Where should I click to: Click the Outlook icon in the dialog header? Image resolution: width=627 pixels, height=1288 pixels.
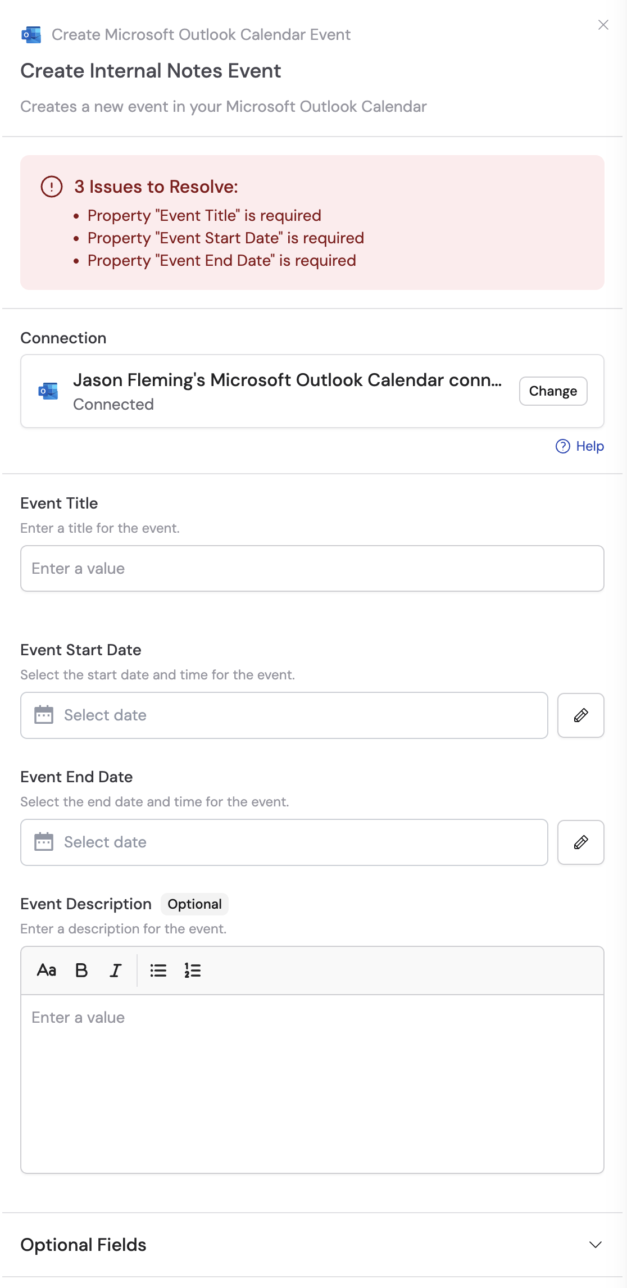click(x=31, y=34)
